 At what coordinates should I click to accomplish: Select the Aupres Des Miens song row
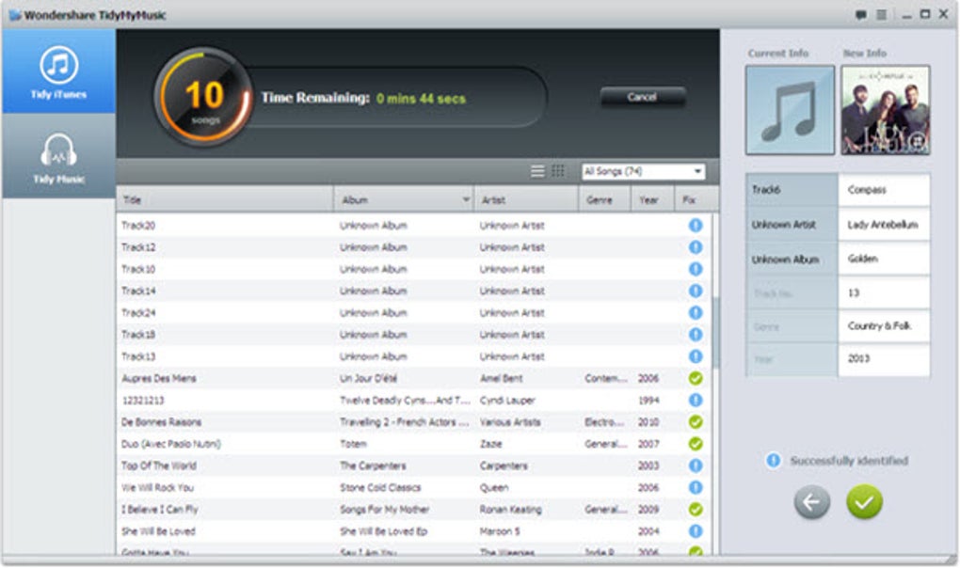[414, 378]
